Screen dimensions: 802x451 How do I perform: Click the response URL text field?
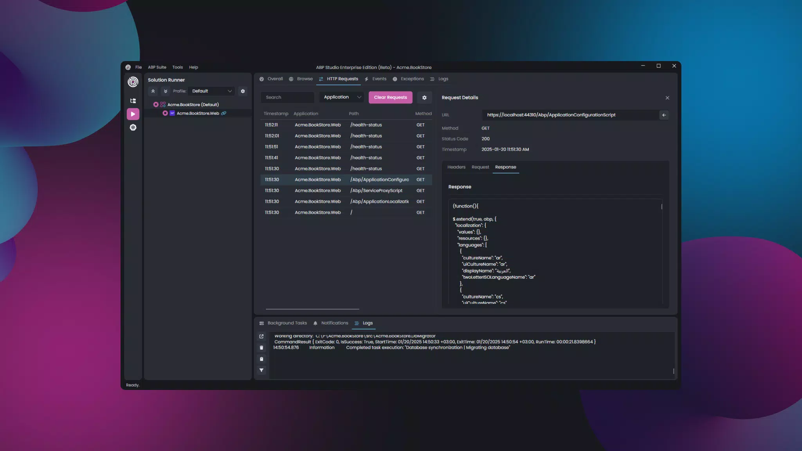(570, 115)
